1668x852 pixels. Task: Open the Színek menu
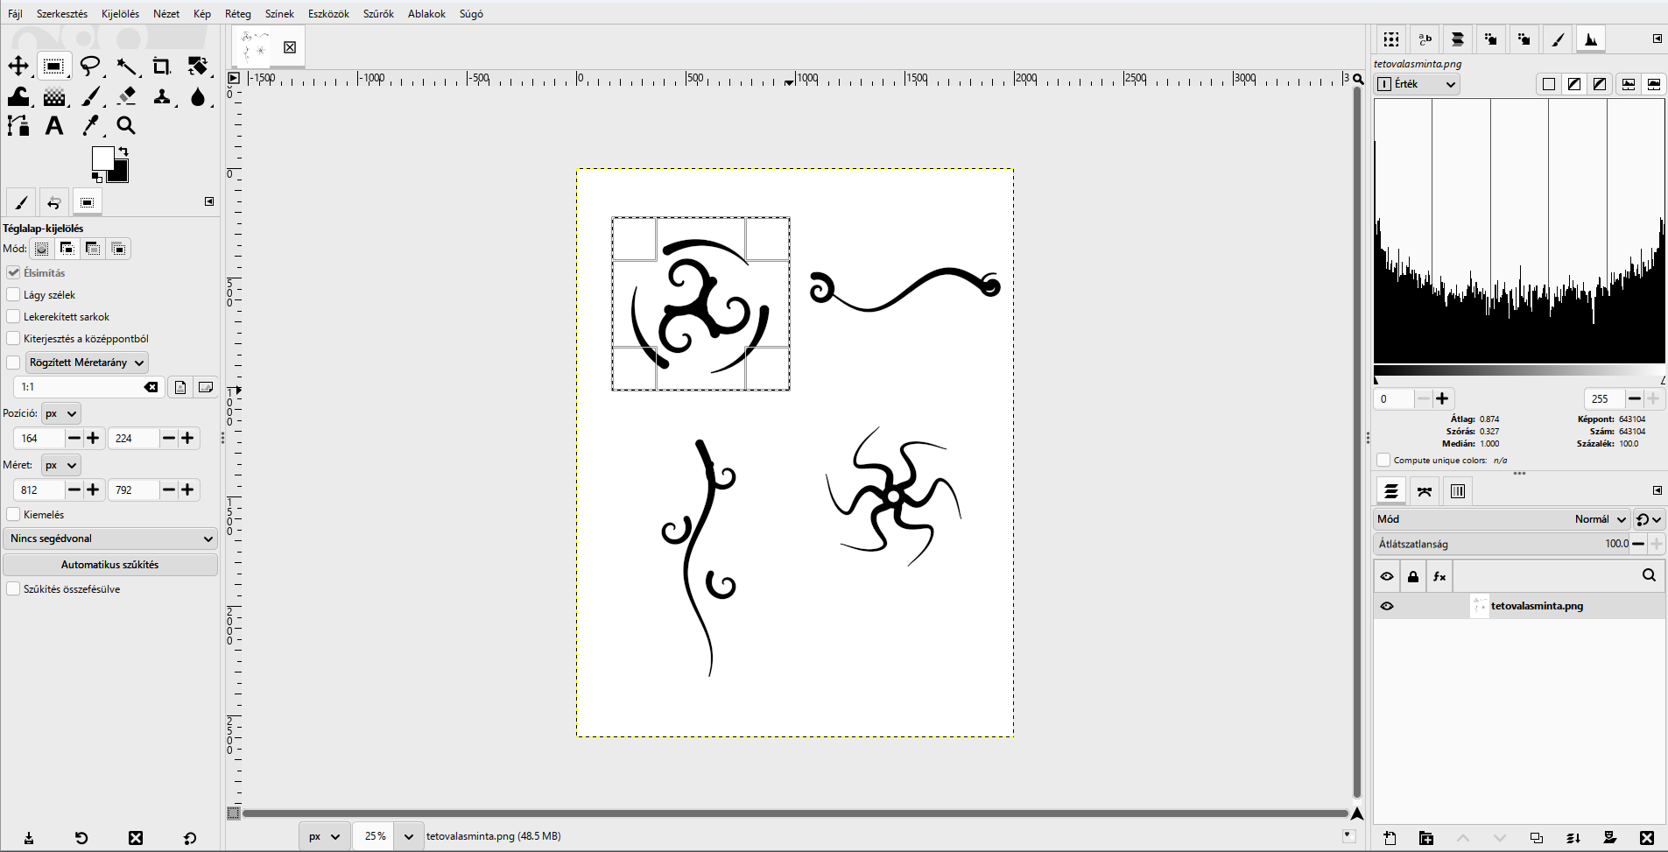coord(279,13)
